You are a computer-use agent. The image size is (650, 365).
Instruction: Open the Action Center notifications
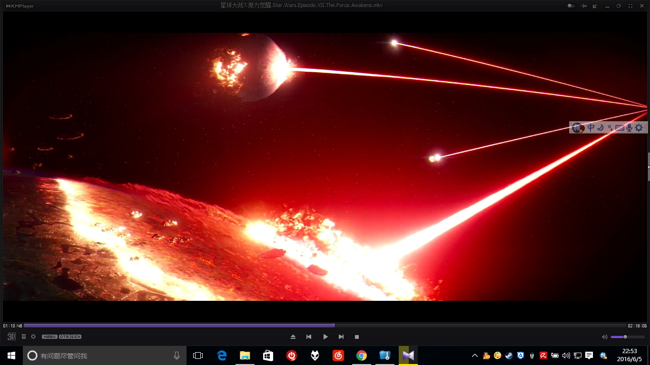589,355
